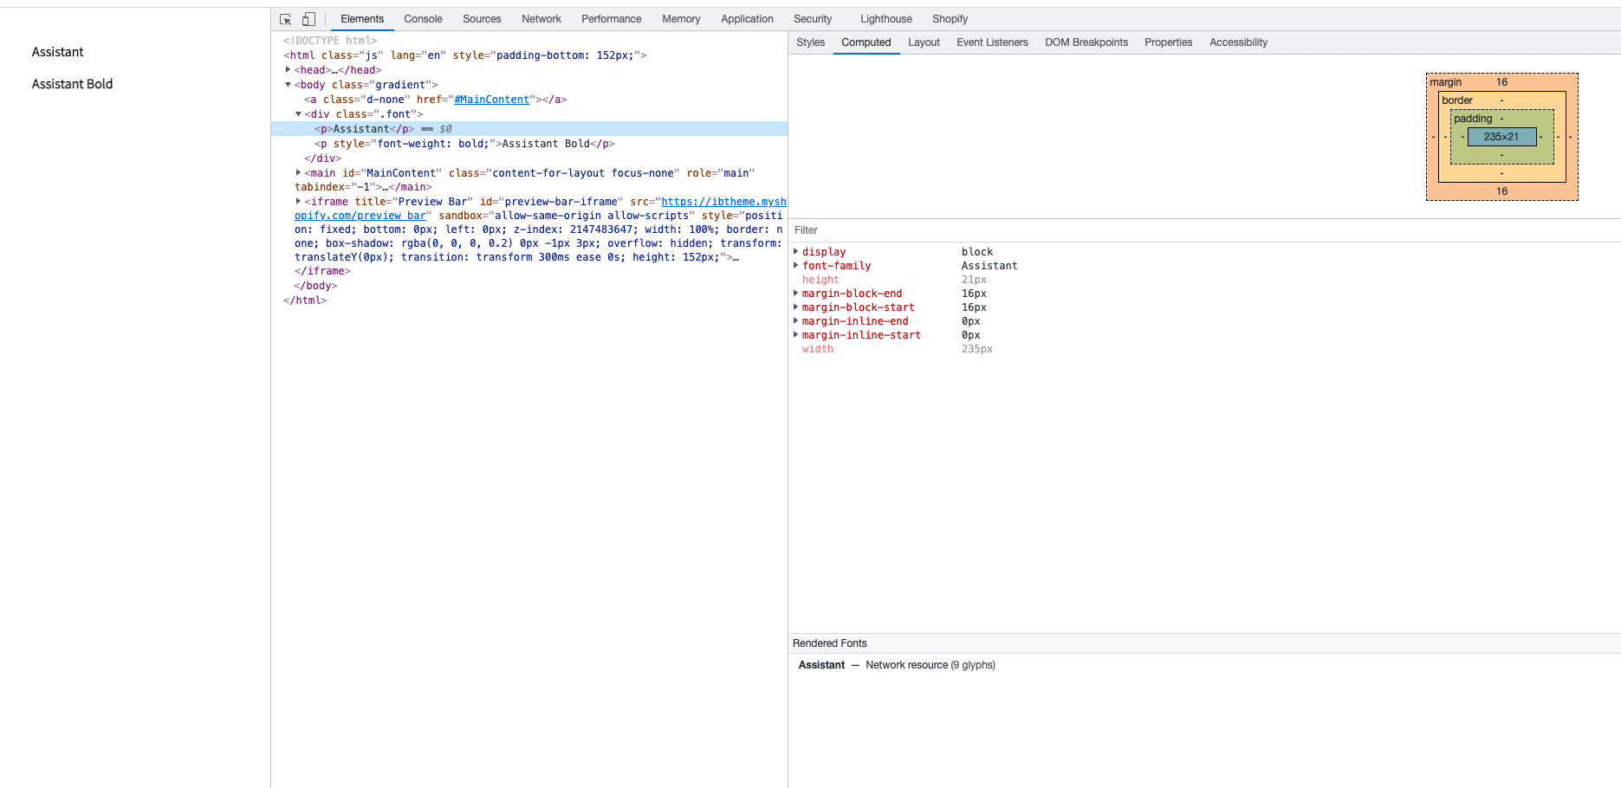Click the border label in box model
This screenshot has height=788, width=1621.
(1457, 100)
